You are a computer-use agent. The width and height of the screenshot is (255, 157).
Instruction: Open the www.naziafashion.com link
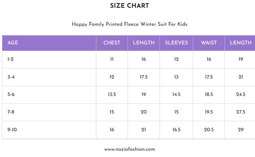pos(129,149)
